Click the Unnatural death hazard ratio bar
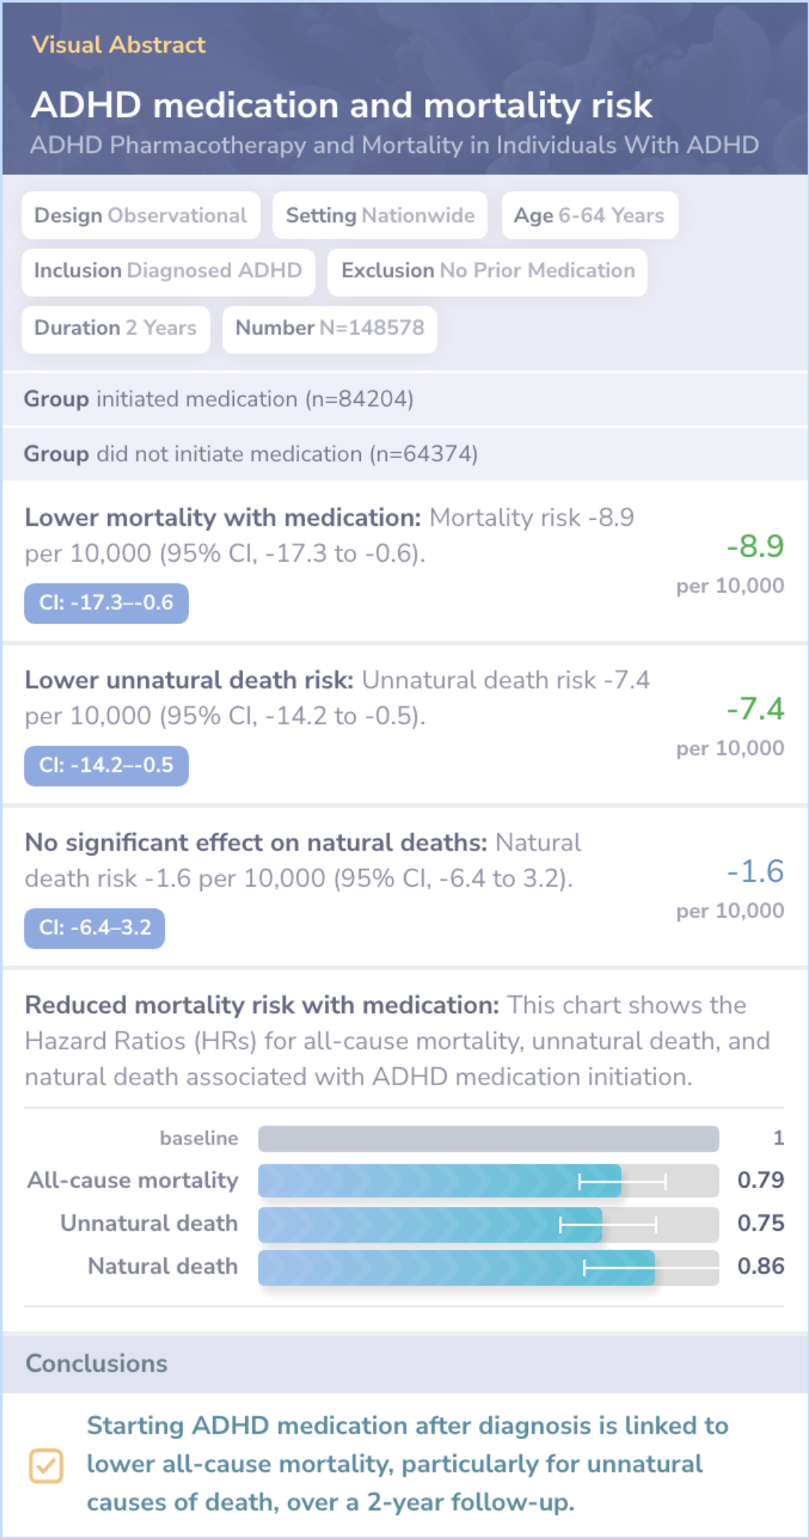Viewport: 810px width, 1539px height. pyautogui.click(x=430, y=1224)
